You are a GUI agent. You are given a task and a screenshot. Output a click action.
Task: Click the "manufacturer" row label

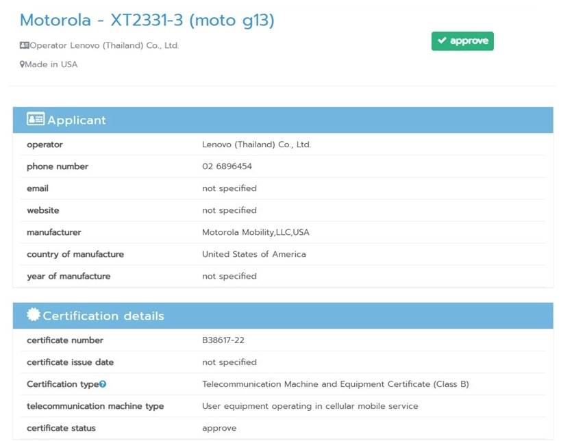(x=54, y=232)
